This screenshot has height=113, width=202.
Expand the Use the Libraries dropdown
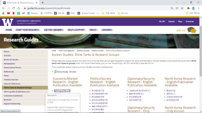54,30
